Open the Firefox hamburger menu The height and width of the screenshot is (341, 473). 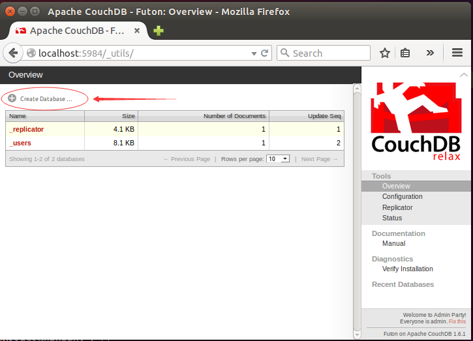point(457,53)
